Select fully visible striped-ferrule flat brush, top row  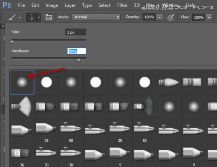tap(192, 82)
